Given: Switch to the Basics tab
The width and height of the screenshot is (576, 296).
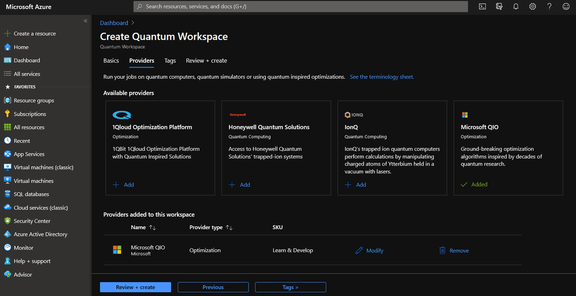Looking at the screenshot, I should [111, 60].
